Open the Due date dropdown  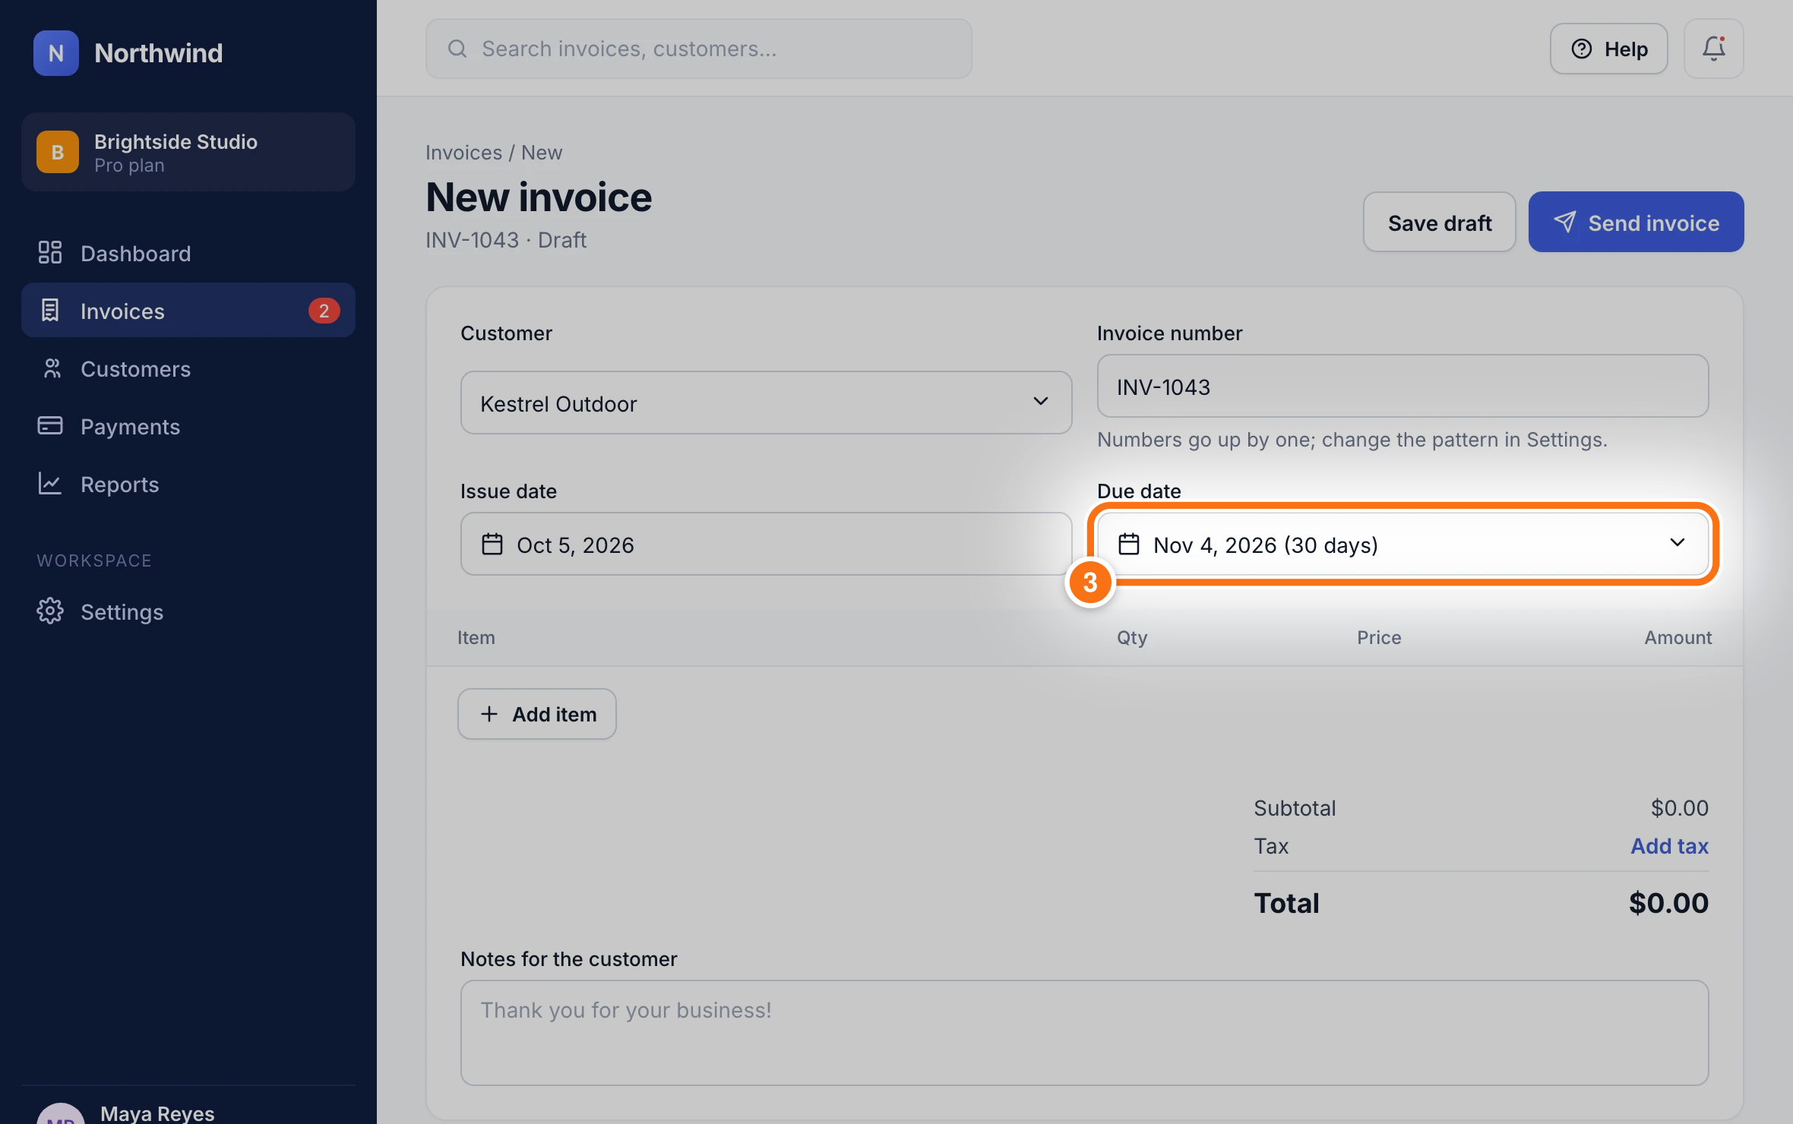[x=1403, y=545]
